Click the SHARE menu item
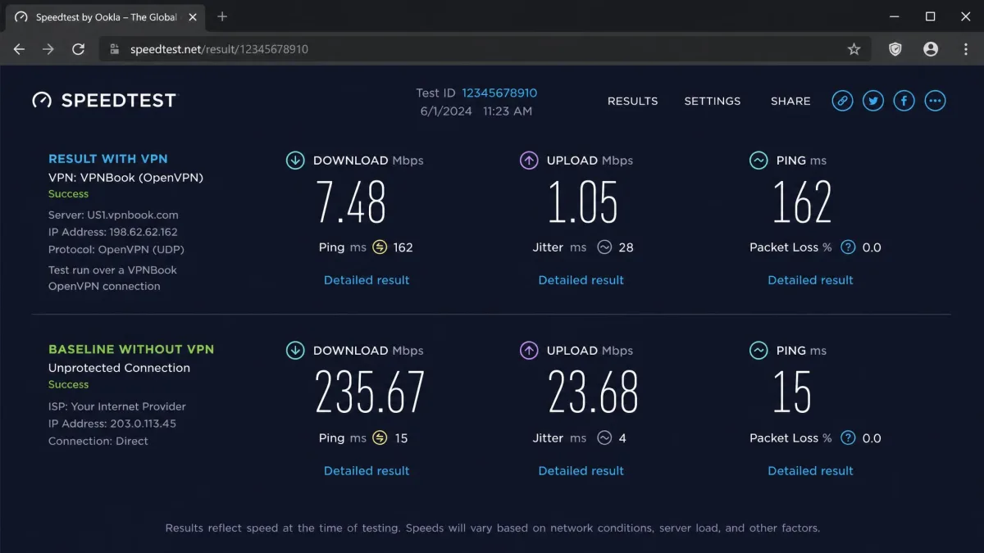Screen dimensions: 984x553 [790, 101]
